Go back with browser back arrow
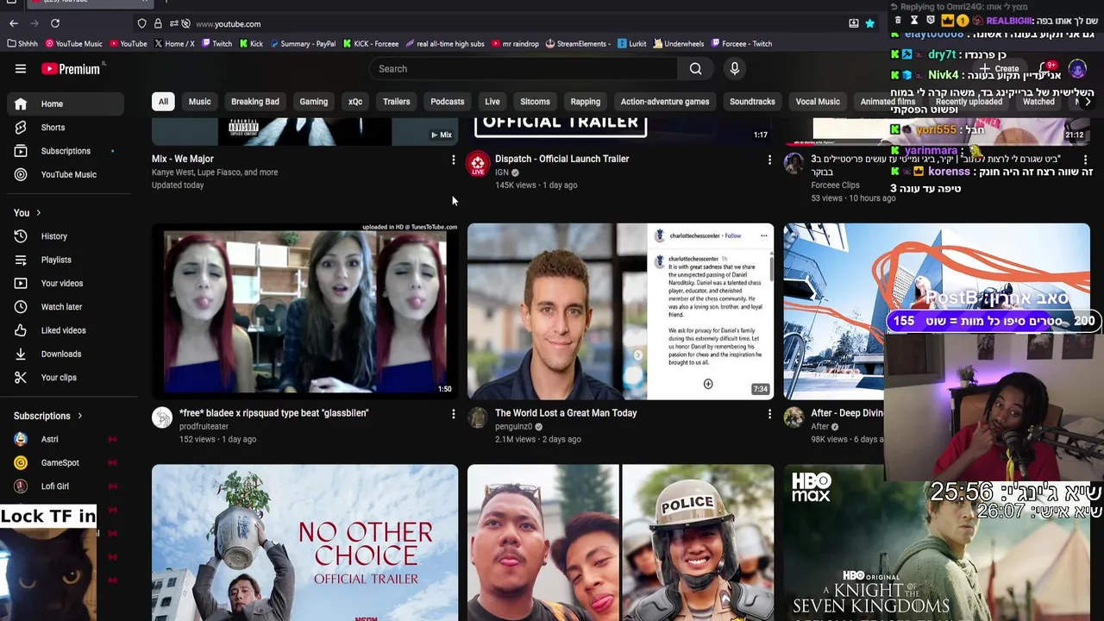1104x621 pixels. 14,23
